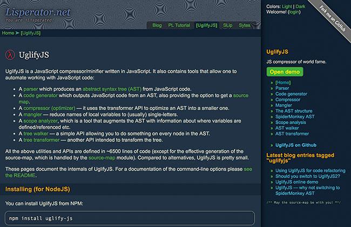Follow the 'source map' link
Viewport: 351px width, 227px height.
(x=241, y=95)
